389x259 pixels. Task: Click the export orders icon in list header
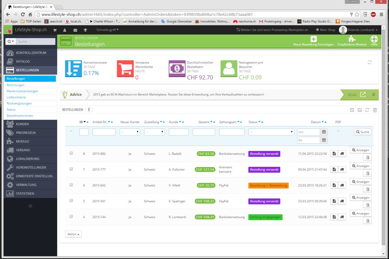(360, 110)
